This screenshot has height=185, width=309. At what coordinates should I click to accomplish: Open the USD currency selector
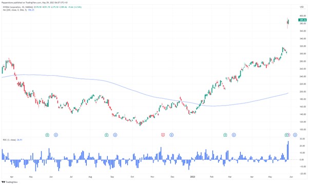tap(302, 7)
